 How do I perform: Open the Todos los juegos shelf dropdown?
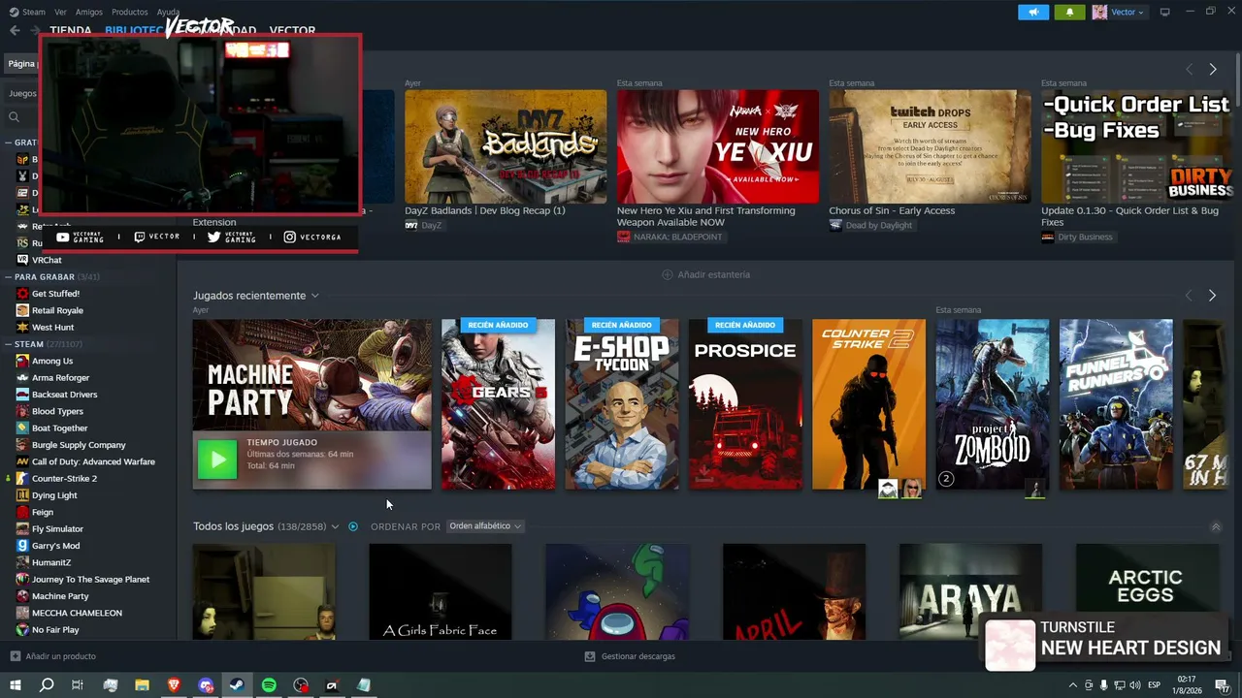[x=335, y=526]
